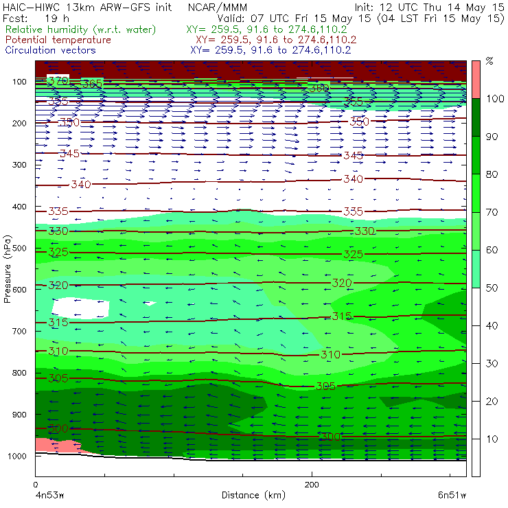Click the '370' potential temperature contour label
Screen dimensions: 508x508
(x=58, y=80)
